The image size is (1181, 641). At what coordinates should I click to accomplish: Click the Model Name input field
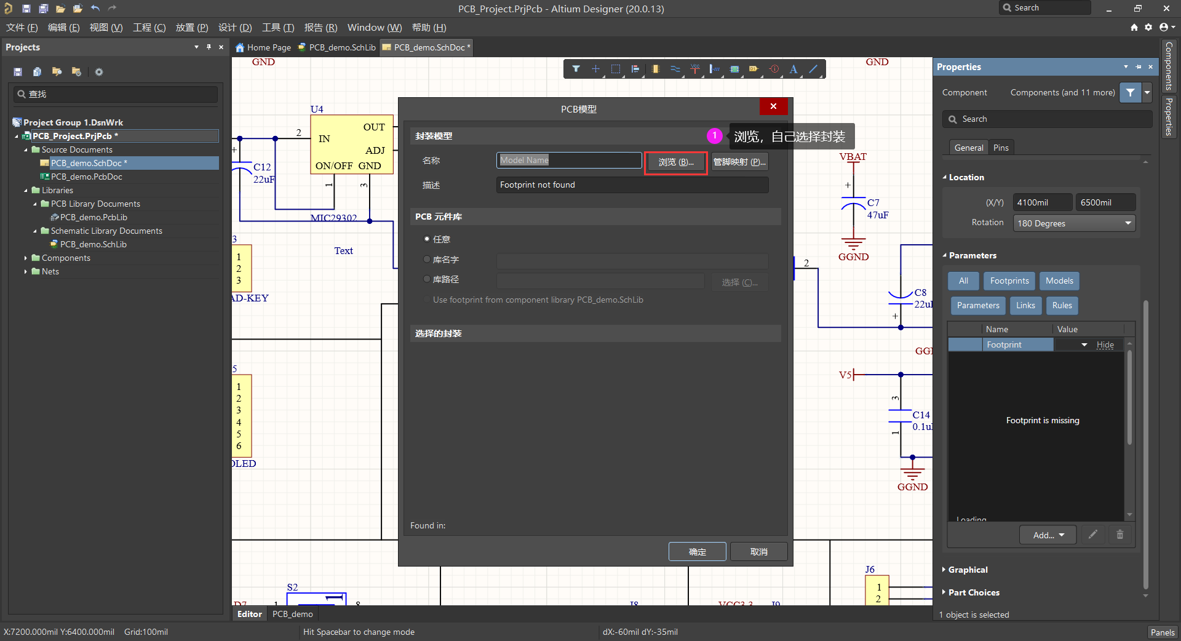[569, 160]
